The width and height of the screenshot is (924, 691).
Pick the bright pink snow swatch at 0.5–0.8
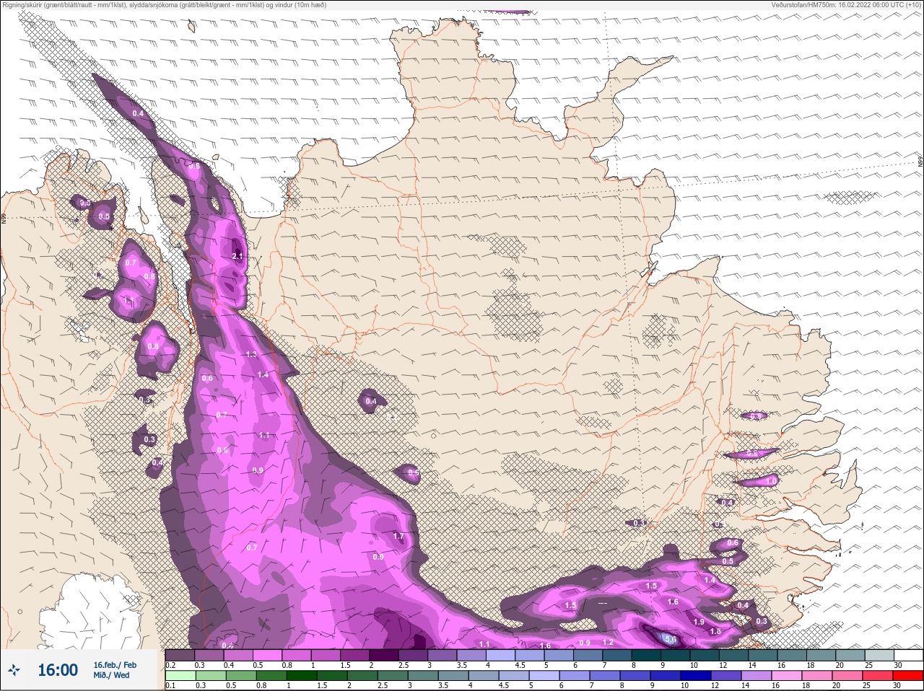pos(269,655)
